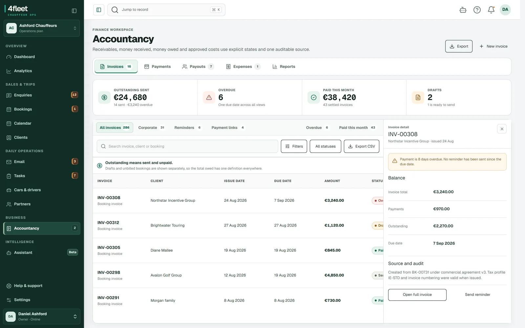Open Cars & drivers in the sidebar
This screenshot has width=525, height=328.
pos(42,190)
